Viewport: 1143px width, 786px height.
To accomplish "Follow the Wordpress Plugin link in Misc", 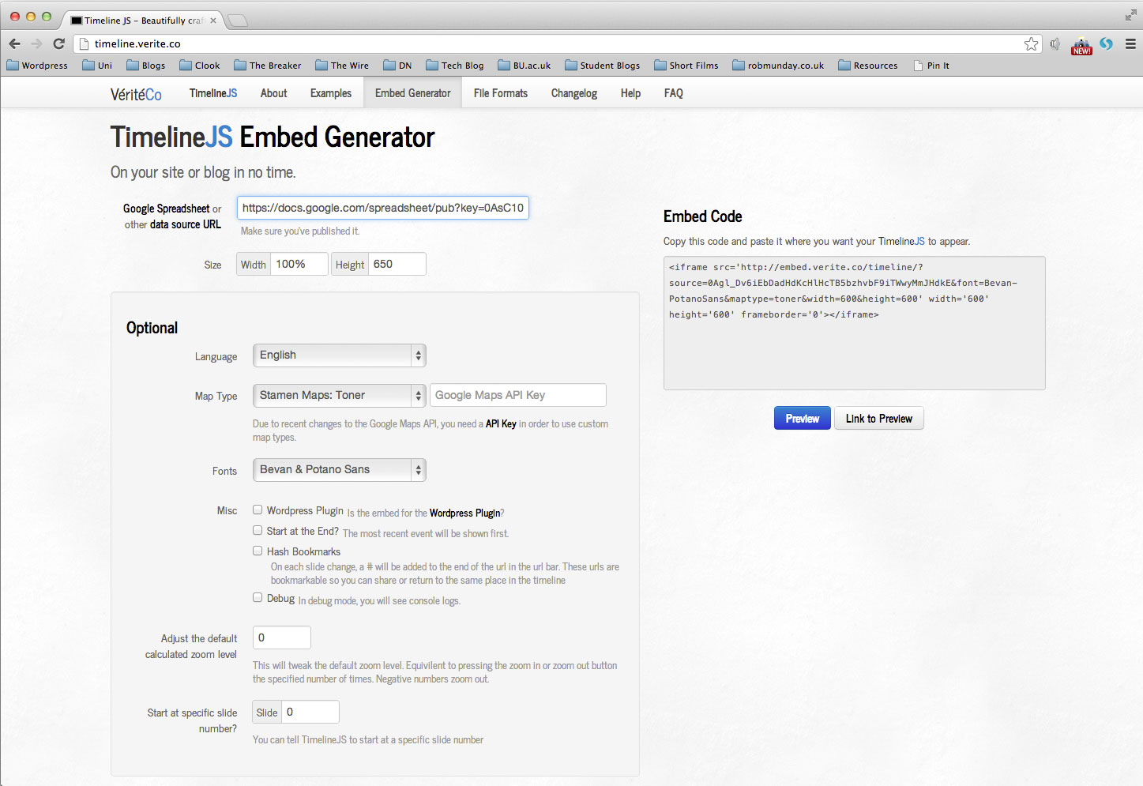I will [x=465, y=513].
